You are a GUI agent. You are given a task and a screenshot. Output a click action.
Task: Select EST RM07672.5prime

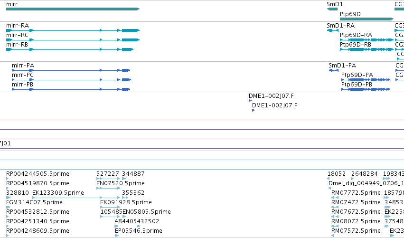[335, 217]
